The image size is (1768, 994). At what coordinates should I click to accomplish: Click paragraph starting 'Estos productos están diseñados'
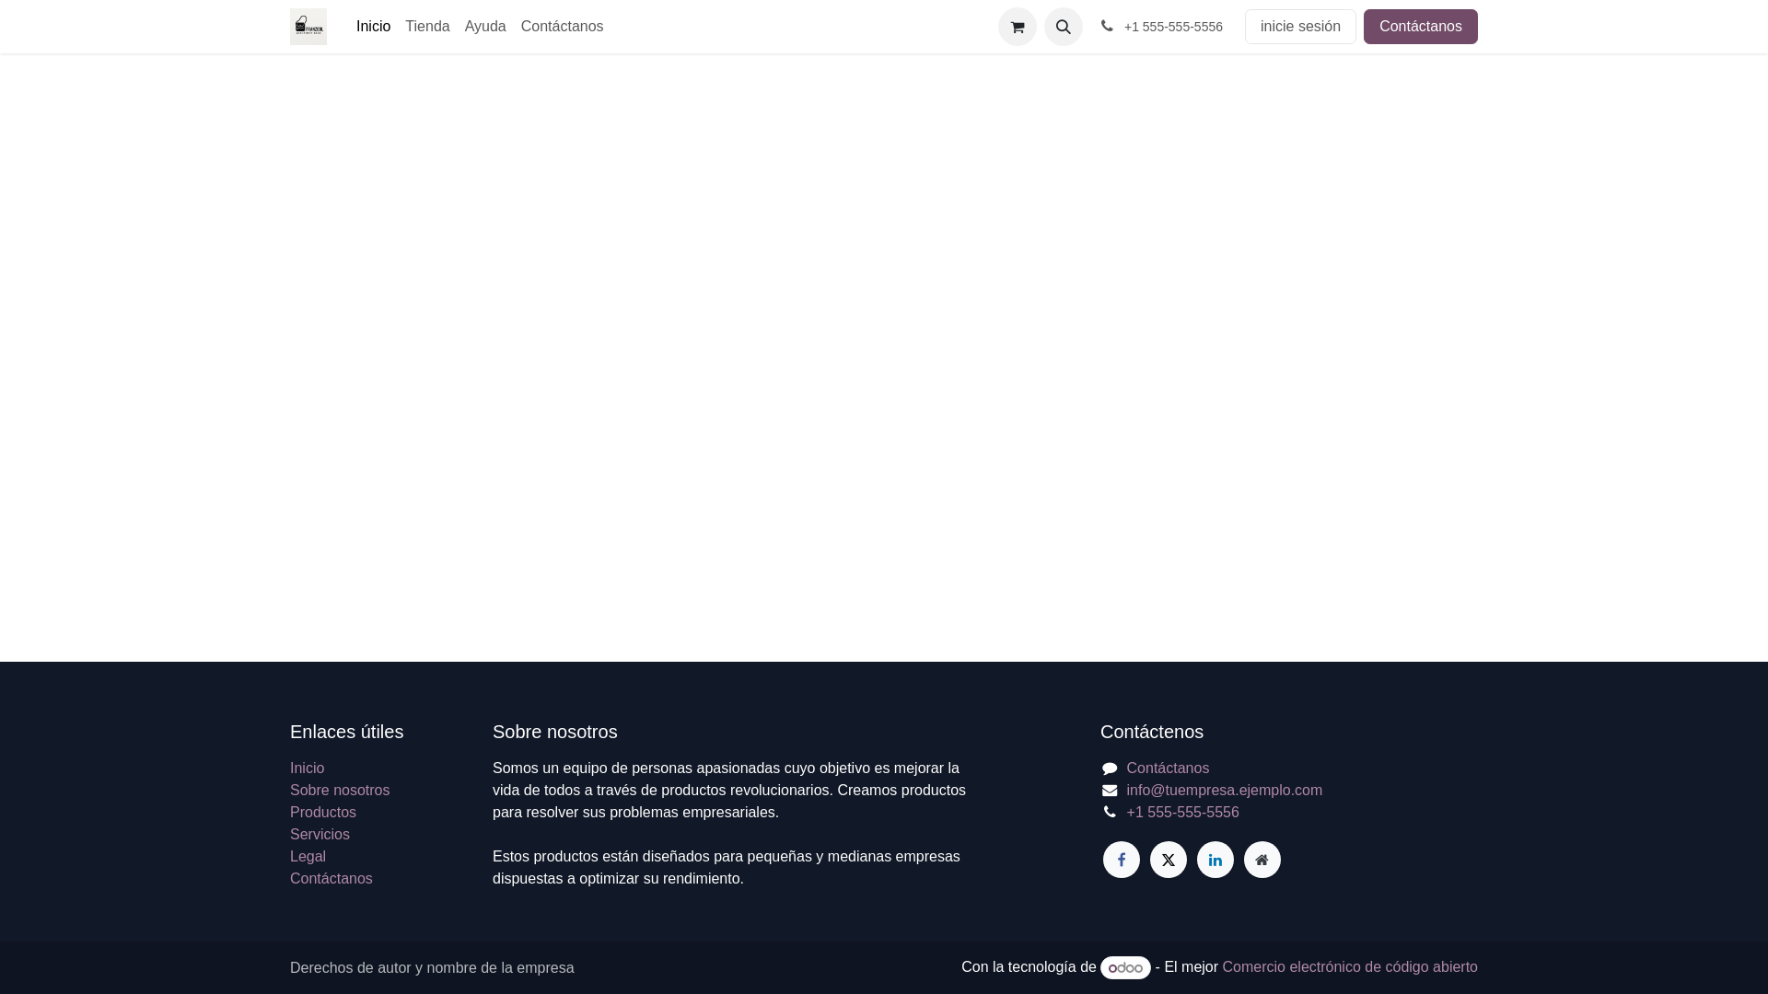click(x=727, y=867)
